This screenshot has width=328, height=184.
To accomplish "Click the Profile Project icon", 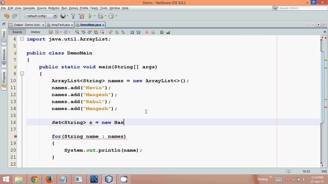I will 111,16.
